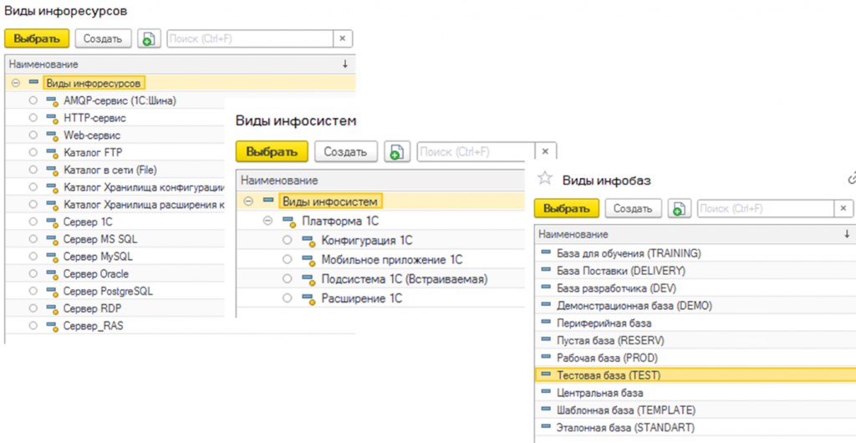Select the Web-сервис row

[x=92, y=135]
